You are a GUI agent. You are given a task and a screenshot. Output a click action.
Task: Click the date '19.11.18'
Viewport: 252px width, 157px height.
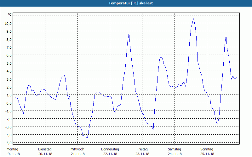pos(13,154)
